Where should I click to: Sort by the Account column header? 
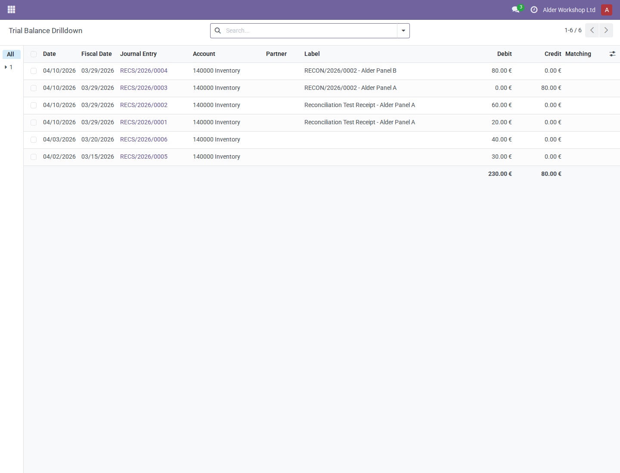click(x=204, y=54)
